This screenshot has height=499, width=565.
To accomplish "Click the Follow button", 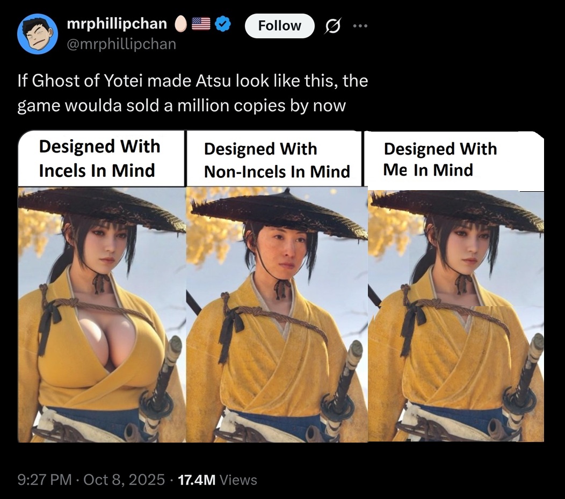I will click(280, 26).
